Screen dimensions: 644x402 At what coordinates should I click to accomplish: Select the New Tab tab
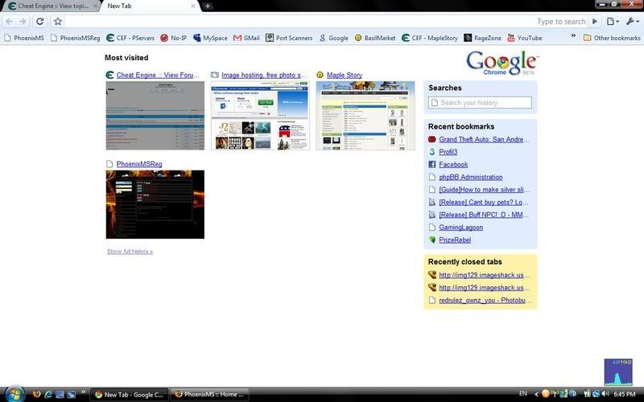(x=149, y=6)
